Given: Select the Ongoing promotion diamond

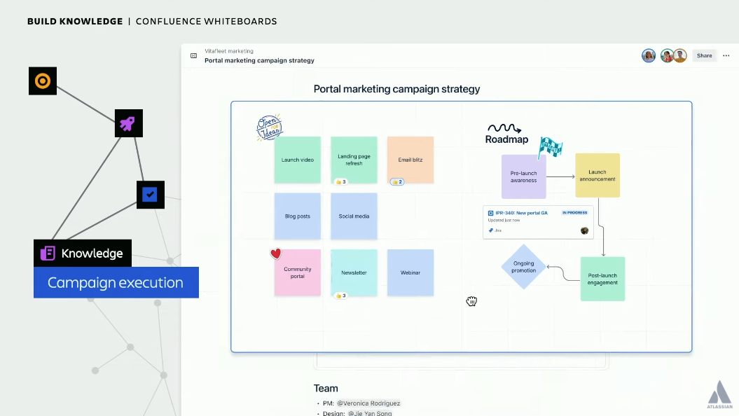Looking at the screenshot, I should point(524,267).
